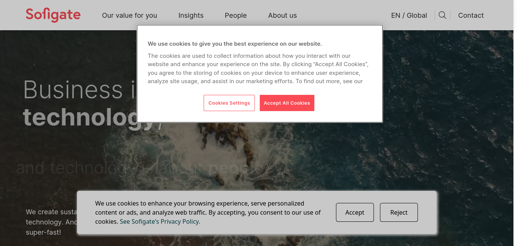Open the "Our value for you" menu
The image size is (518, 246).
[x=129, y=15]
